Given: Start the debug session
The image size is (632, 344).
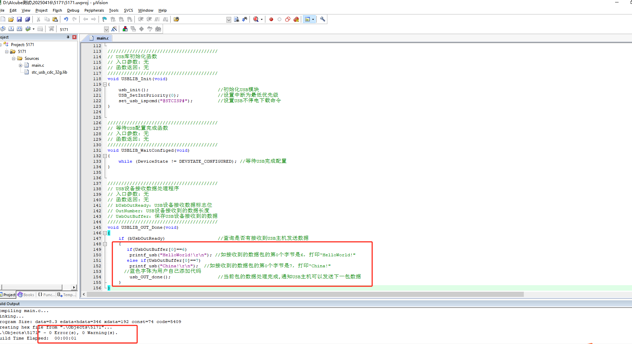Looking at the screenshot, I should click(256, 19).
